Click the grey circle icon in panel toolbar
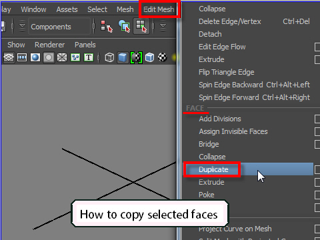The image size is (320, 240). click(x=49, y=57)
